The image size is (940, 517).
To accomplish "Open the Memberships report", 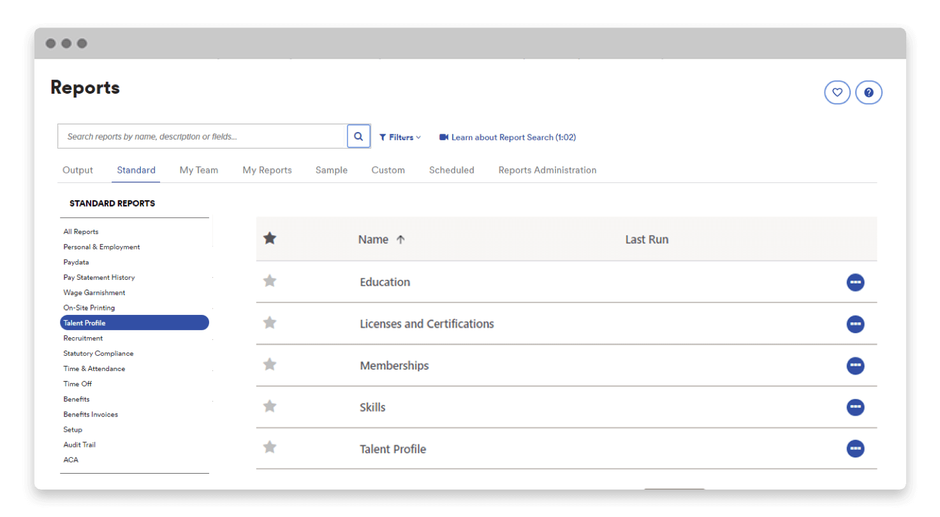I will 395,366.
